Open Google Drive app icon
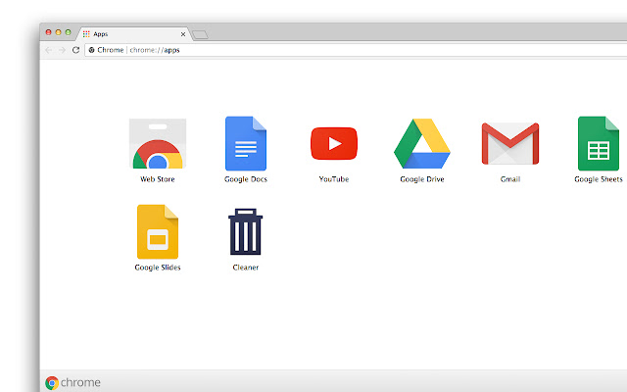The width and height of the screenshot is (627, 392). click(x=422, y=144)
